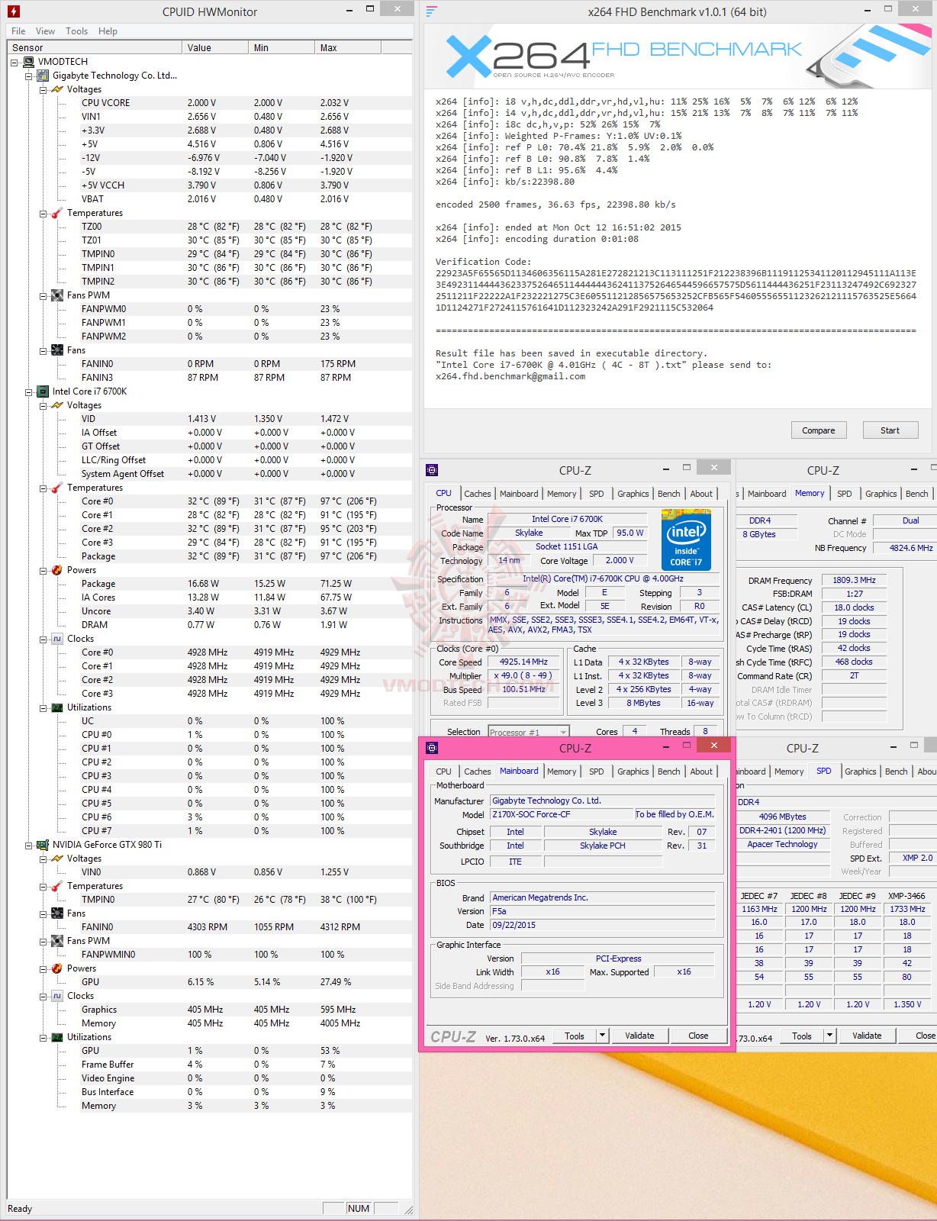
Task: Click the NVIDIA GeForce GTX 980 Ti icon
Action: 43,845
